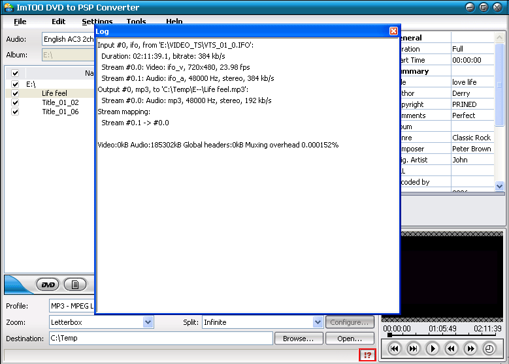This screenshot has width=509, height=364.
Task: Click the Configure... button
Action: click(350, 322)
